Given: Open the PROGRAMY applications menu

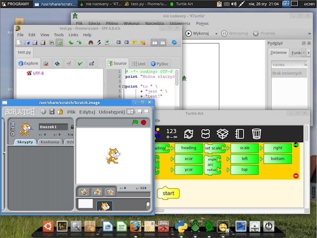Looking at the screenshot, I should 15,4.
